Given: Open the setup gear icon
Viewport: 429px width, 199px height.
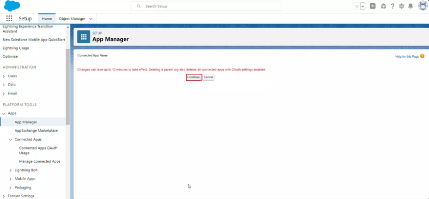Looking at the screenshot, I should pos(401,6).
